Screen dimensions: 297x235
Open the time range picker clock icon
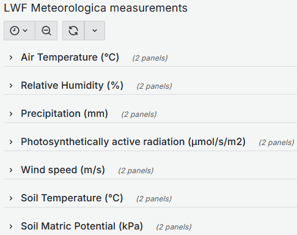coord(15,31)
